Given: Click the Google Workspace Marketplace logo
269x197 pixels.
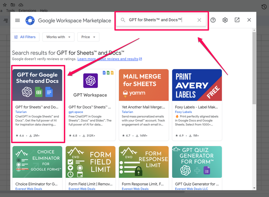Looking at the screenshot, I should tap(30, 20).
